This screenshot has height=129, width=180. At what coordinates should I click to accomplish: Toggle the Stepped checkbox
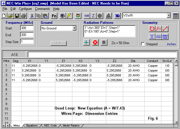[x=143, y=44]
